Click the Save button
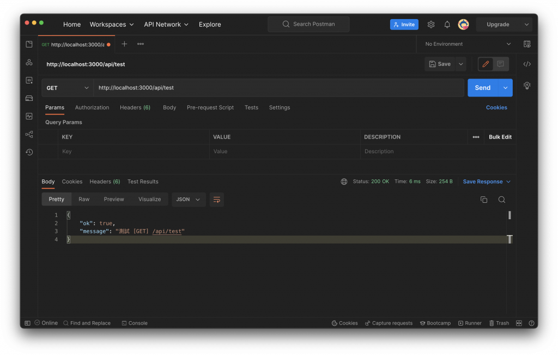 tap(440, 64)
